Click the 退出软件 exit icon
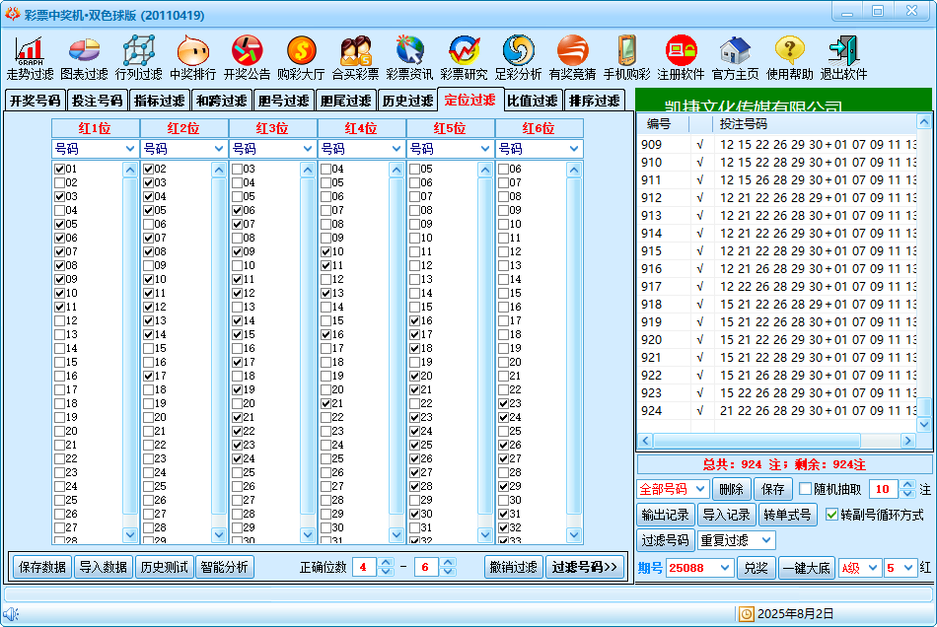937x627 pixels. point(843,50)
